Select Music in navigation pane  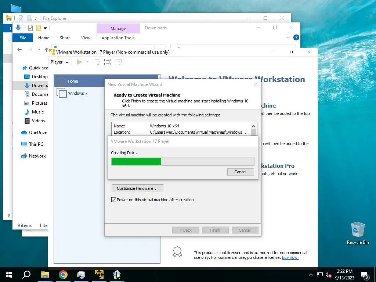point(34,112)
